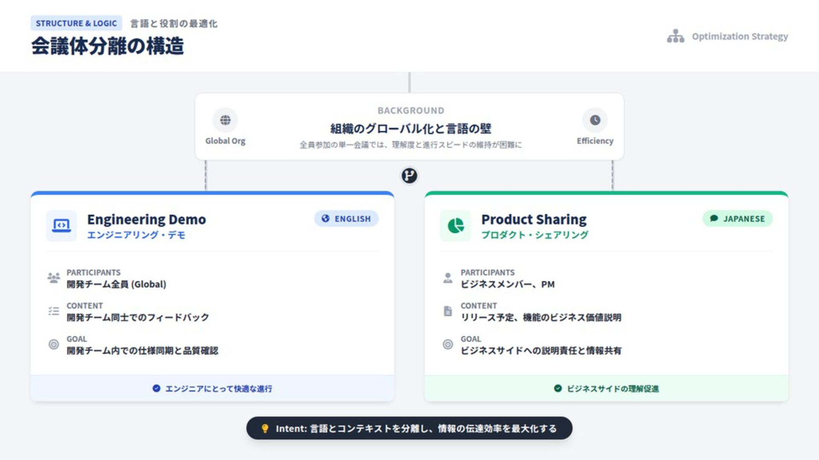Click the pie chart icon beside Product Sharing

point(456,225)
